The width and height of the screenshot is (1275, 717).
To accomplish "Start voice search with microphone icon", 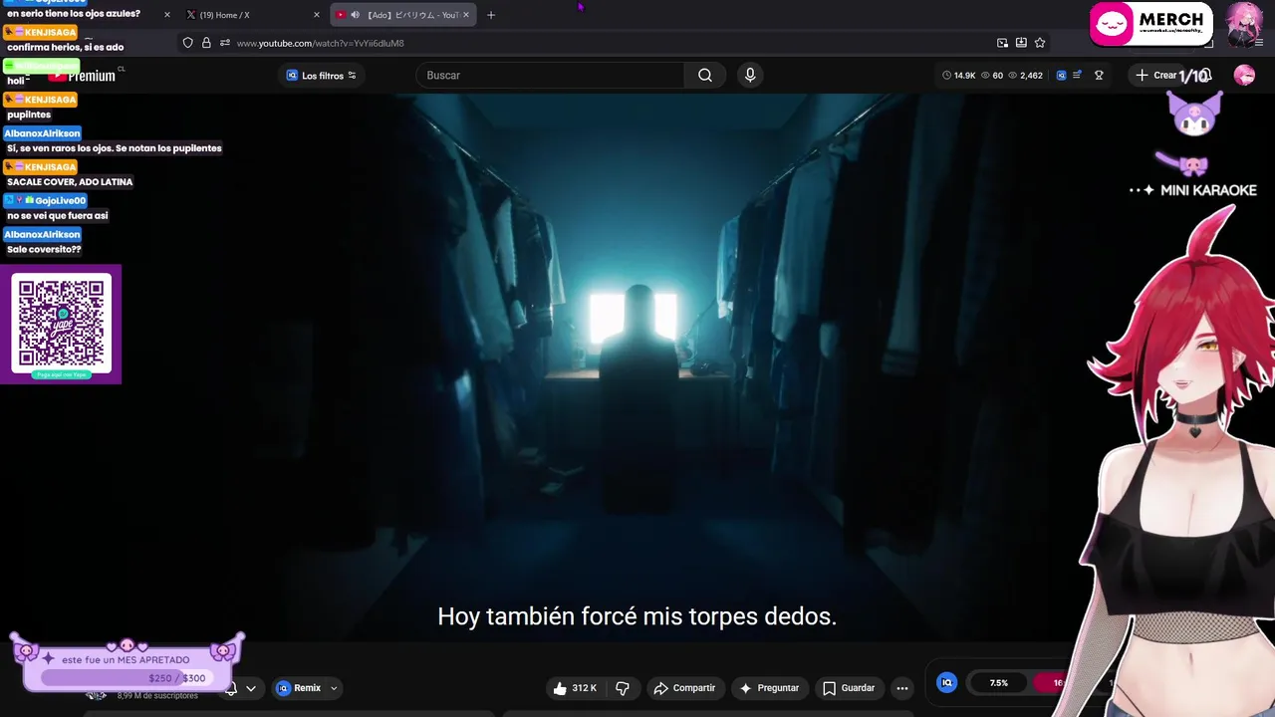I will [x=750, y=75].
